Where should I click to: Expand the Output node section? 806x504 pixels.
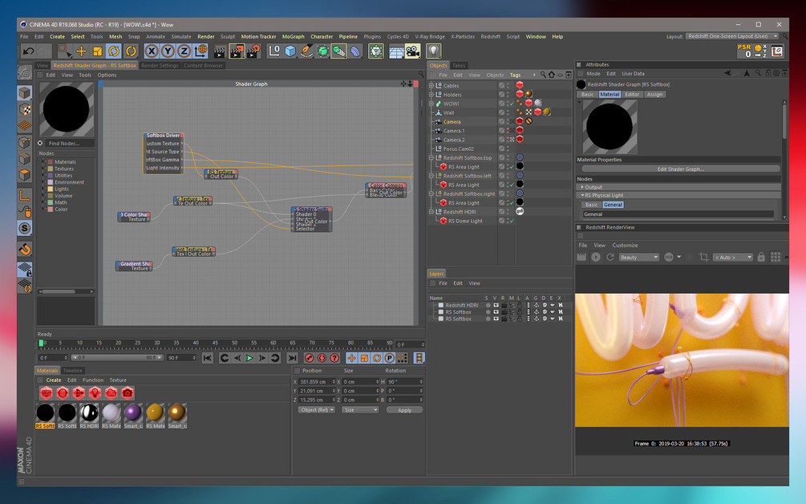pyautogui.click(x=582, y=187)
